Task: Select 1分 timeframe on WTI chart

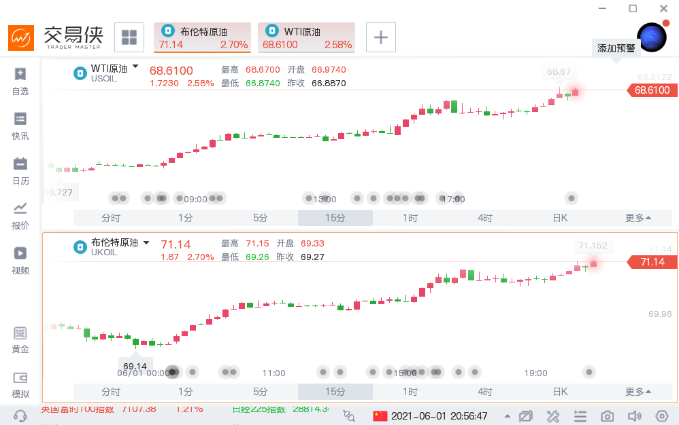Action: point(185,218)
